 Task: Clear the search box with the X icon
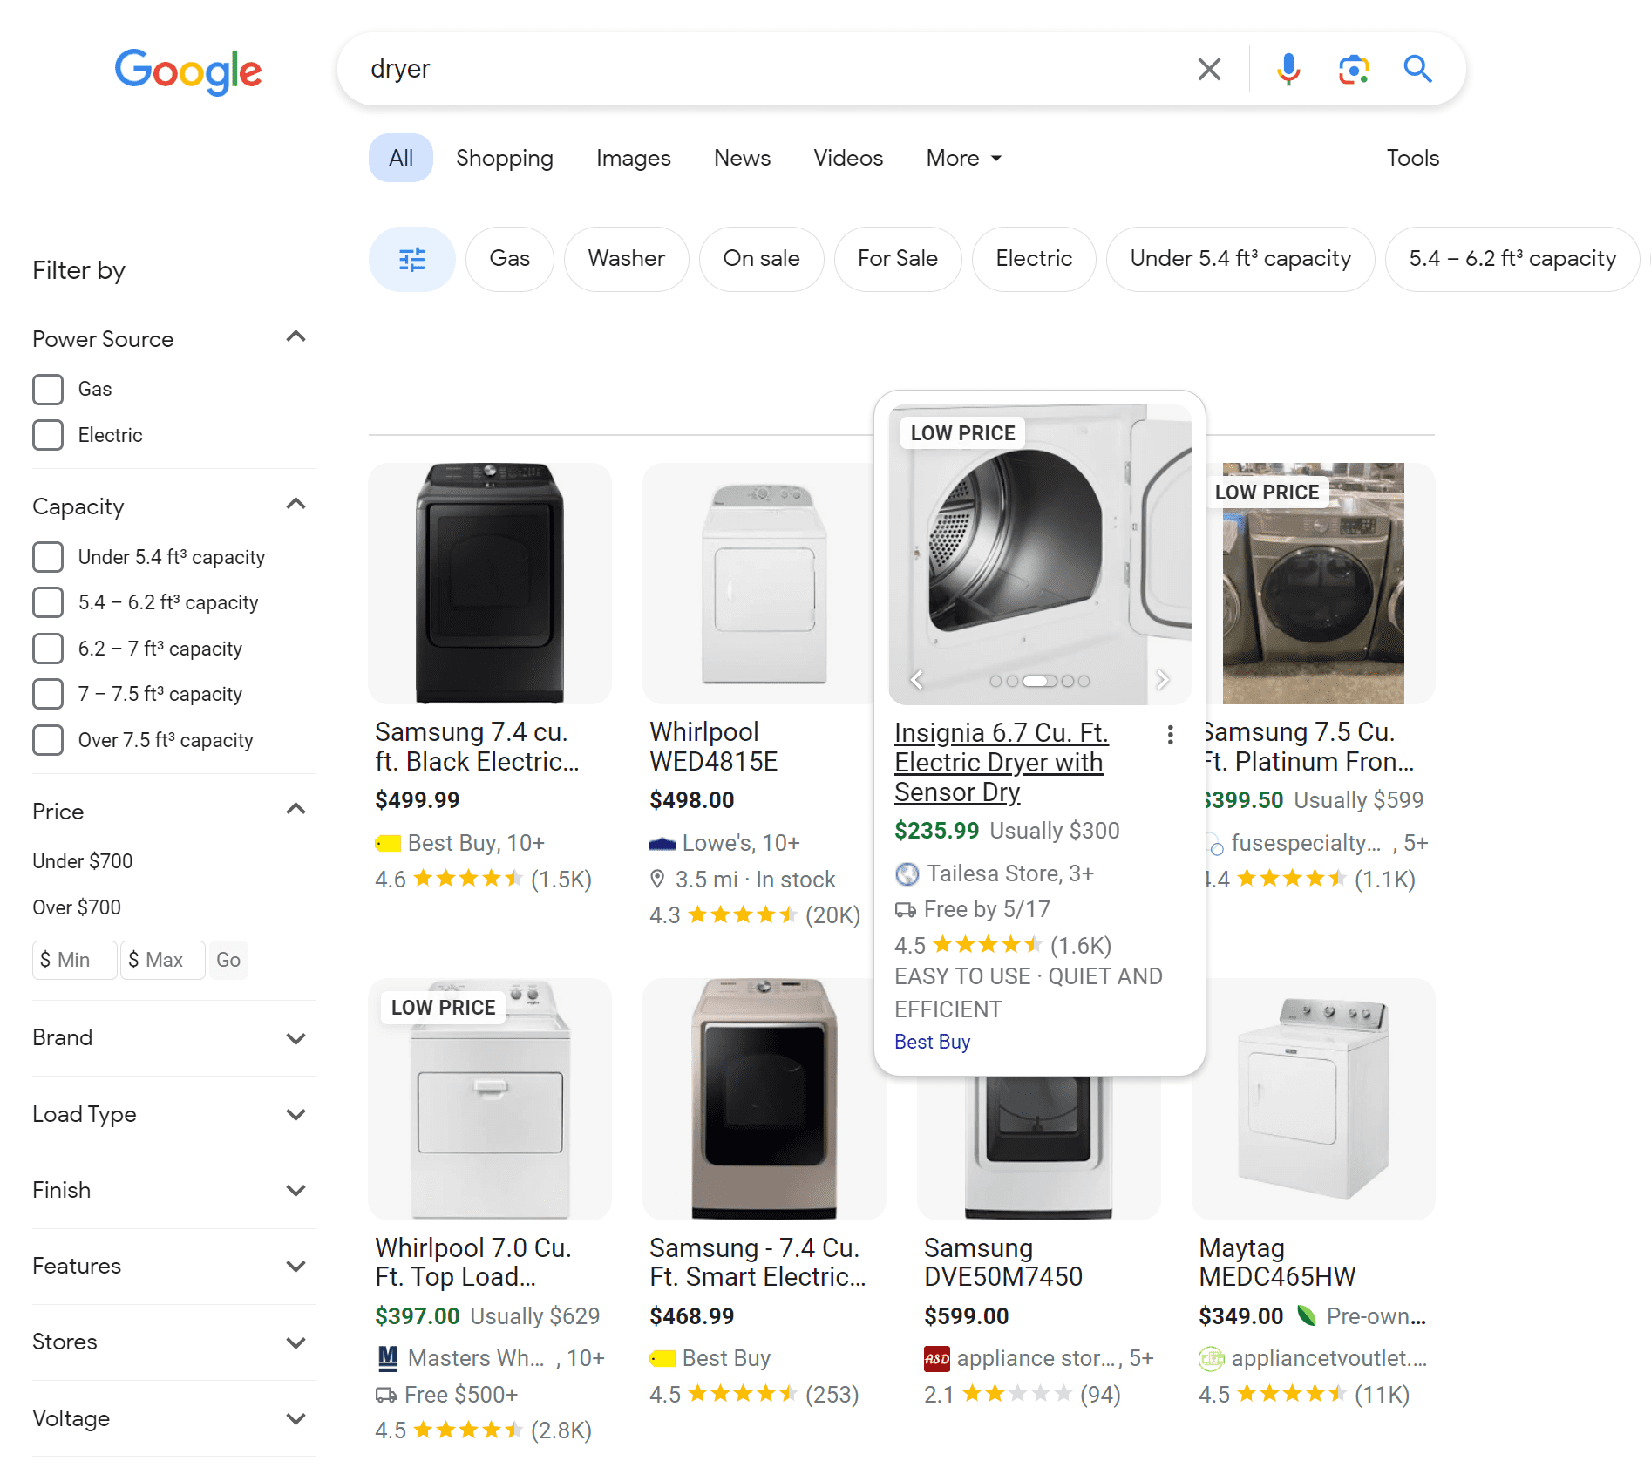click(1209, 69)
